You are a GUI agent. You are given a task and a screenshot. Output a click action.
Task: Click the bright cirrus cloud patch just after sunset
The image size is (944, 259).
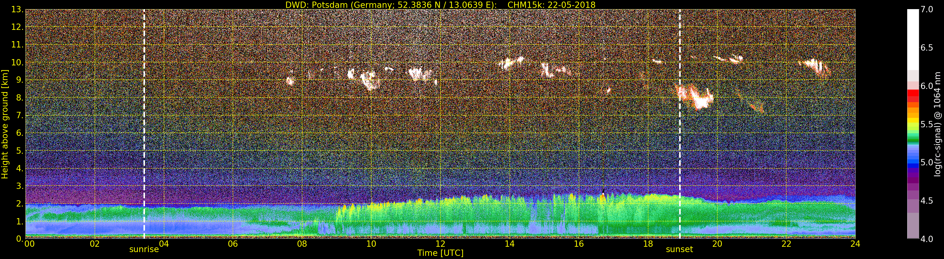(695, 97)
